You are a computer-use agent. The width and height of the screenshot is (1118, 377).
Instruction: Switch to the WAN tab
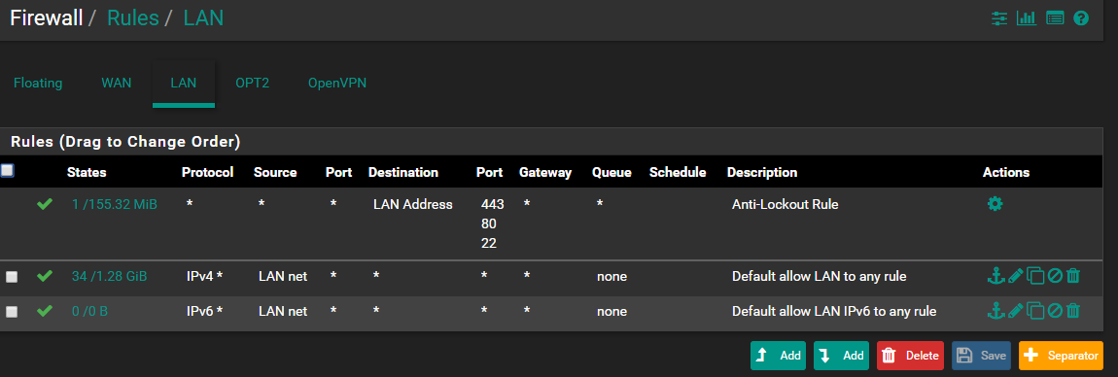click(x=117, y=83)
